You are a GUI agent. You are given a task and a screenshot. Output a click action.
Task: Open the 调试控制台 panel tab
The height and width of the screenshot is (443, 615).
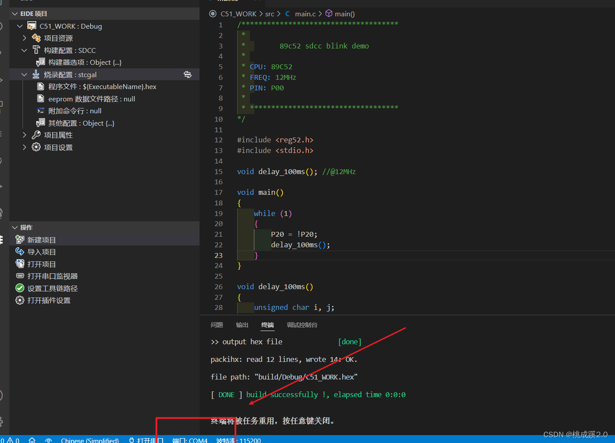302,325
